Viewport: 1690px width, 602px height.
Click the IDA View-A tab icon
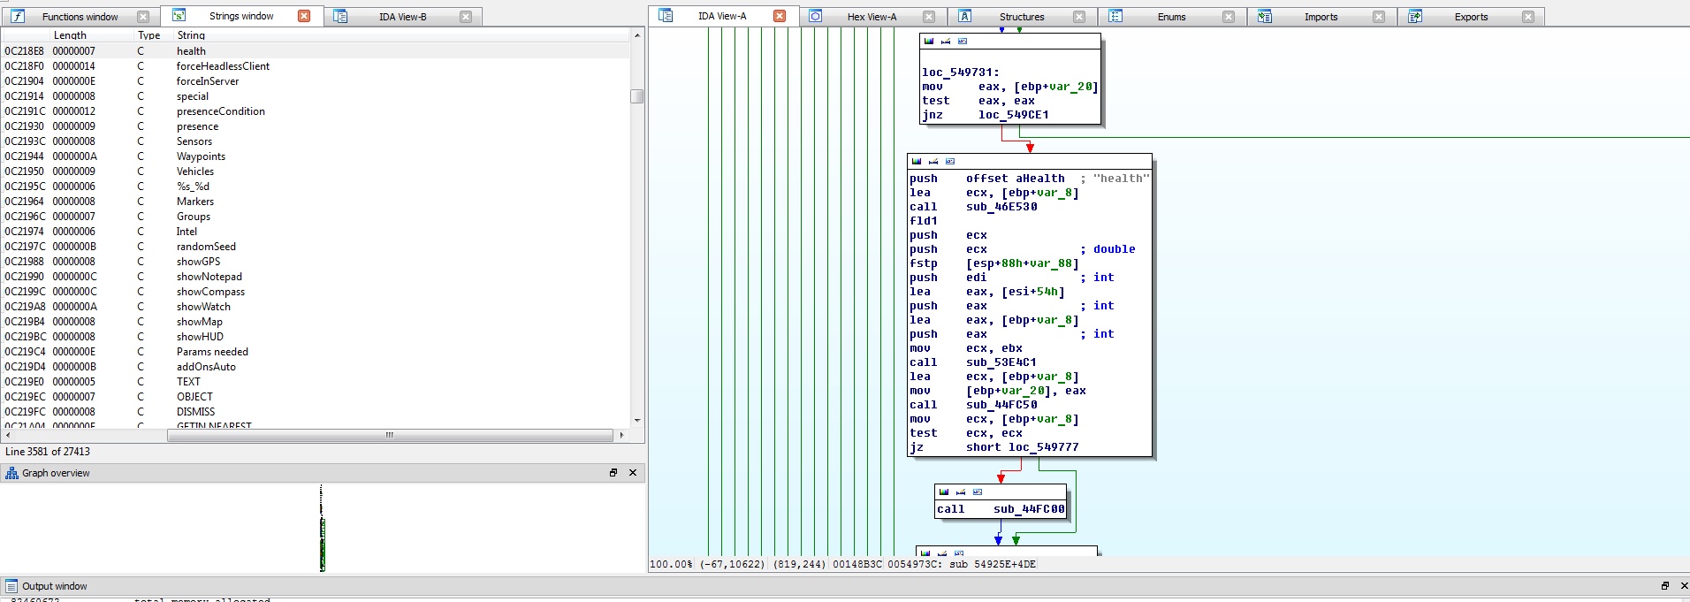[666, 16]
